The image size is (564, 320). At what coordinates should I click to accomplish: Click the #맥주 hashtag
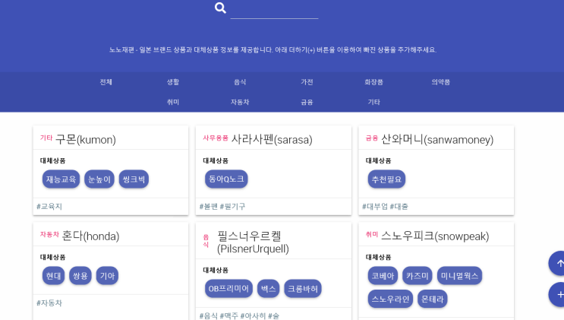click(x=228, y=316)
